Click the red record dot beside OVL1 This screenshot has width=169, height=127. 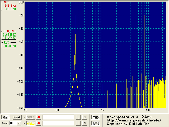click(39, 117)
